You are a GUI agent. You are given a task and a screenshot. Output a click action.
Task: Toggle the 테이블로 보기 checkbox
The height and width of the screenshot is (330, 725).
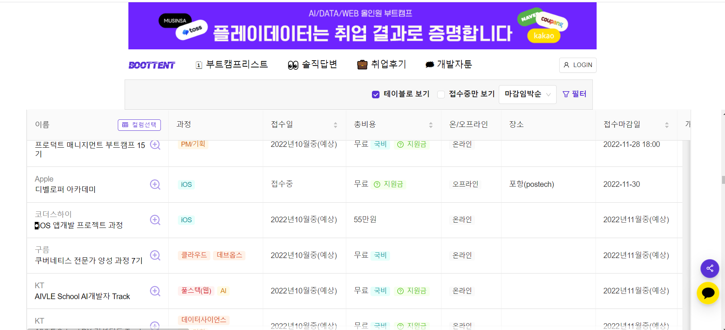tap(376, 94)
